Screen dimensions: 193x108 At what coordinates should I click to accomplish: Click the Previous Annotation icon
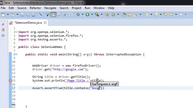(x=156, y=15)
